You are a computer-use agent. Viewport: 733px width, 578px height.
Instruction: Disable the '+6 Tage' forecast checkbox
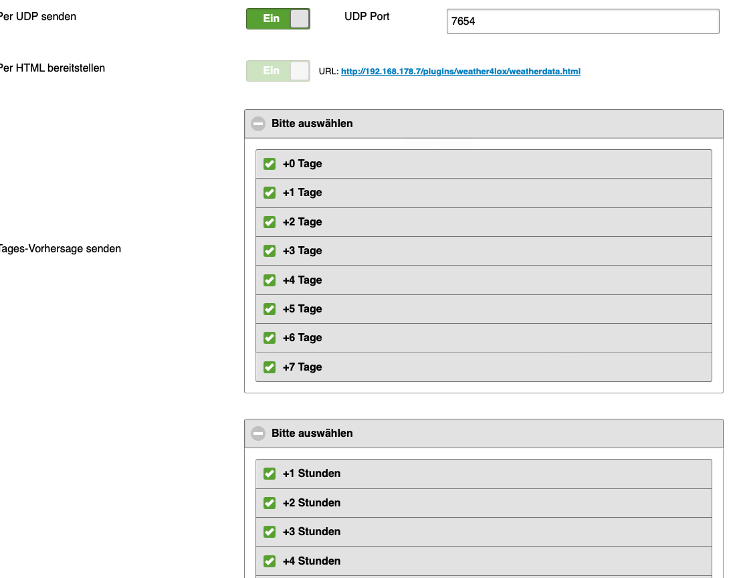[270, 338]
